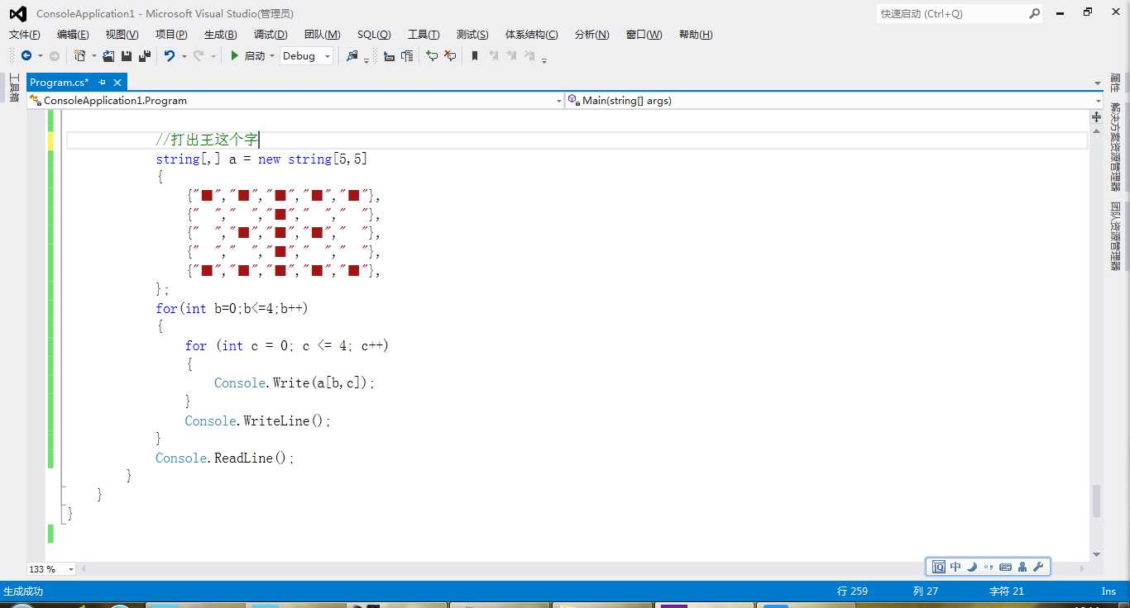This screenshot has height=608, width=1130.
Task: Click the green Start debugging play button
Action: coord(235,56)
